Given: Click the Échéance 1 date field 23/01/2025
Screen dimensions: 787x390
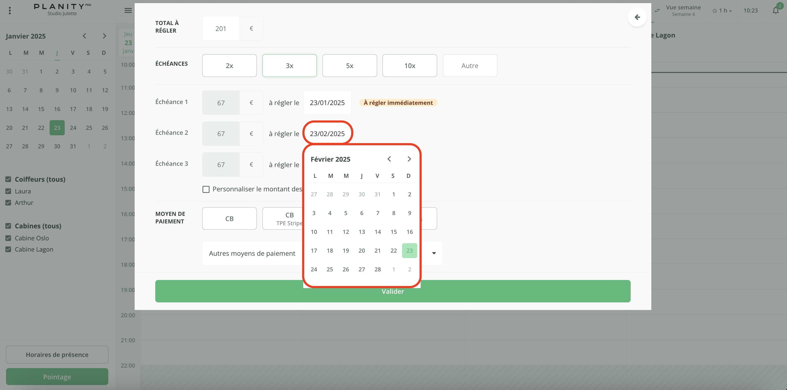Looking at the screenshot, I should tap(327, 103).
